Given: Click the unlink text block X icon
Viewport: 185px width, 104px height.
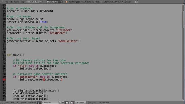Looking at the screenshot, I should tap(63, 103).
